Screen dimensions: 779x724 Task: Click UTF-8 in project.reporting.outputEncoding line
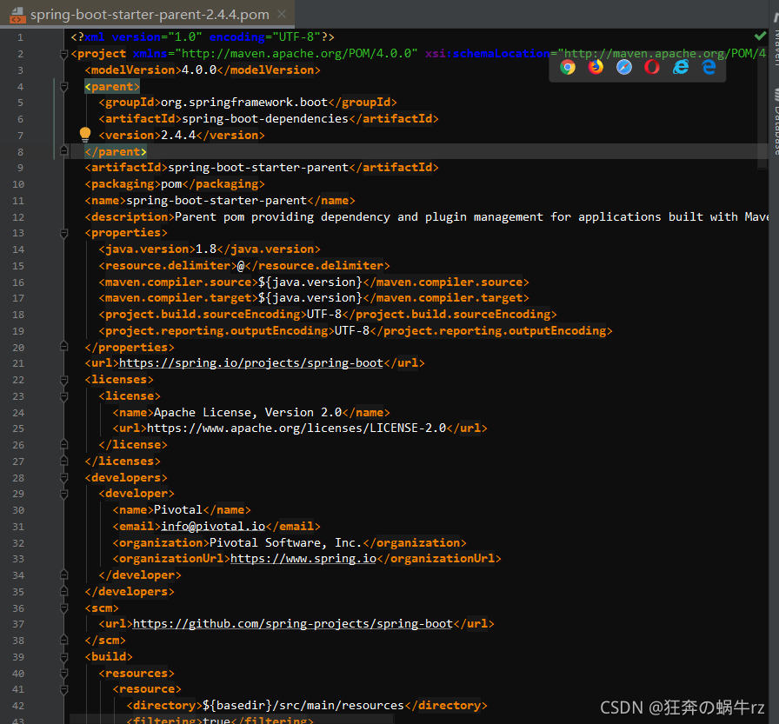point(352,331)
